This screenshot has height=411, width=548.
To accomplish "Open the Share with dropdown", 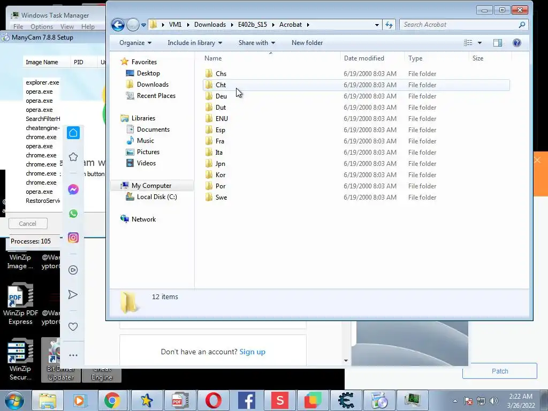I will pyautogui.click(x=256, y=43).
